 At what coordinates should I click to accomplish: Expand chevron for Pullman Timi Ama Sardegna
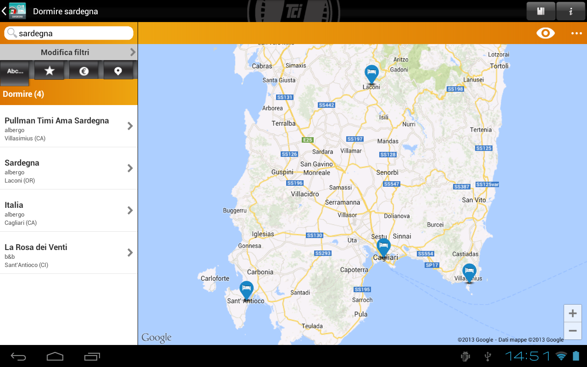(130, 126)
